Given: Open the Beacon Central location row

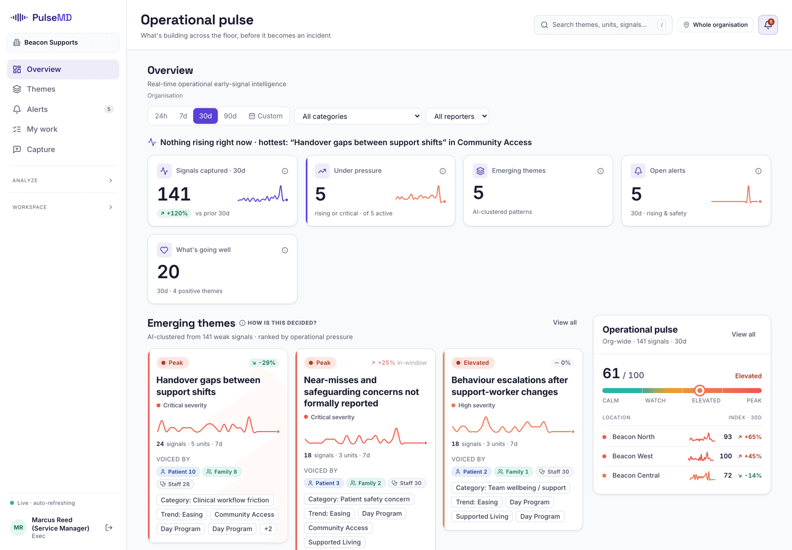Looking at the screenshot, I should click(x=682, y=476).
